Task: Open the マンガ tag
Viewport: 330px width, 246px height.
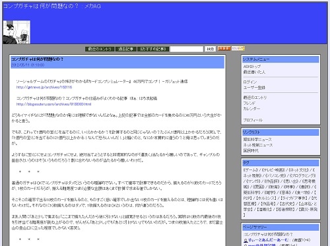Action: 253,181
